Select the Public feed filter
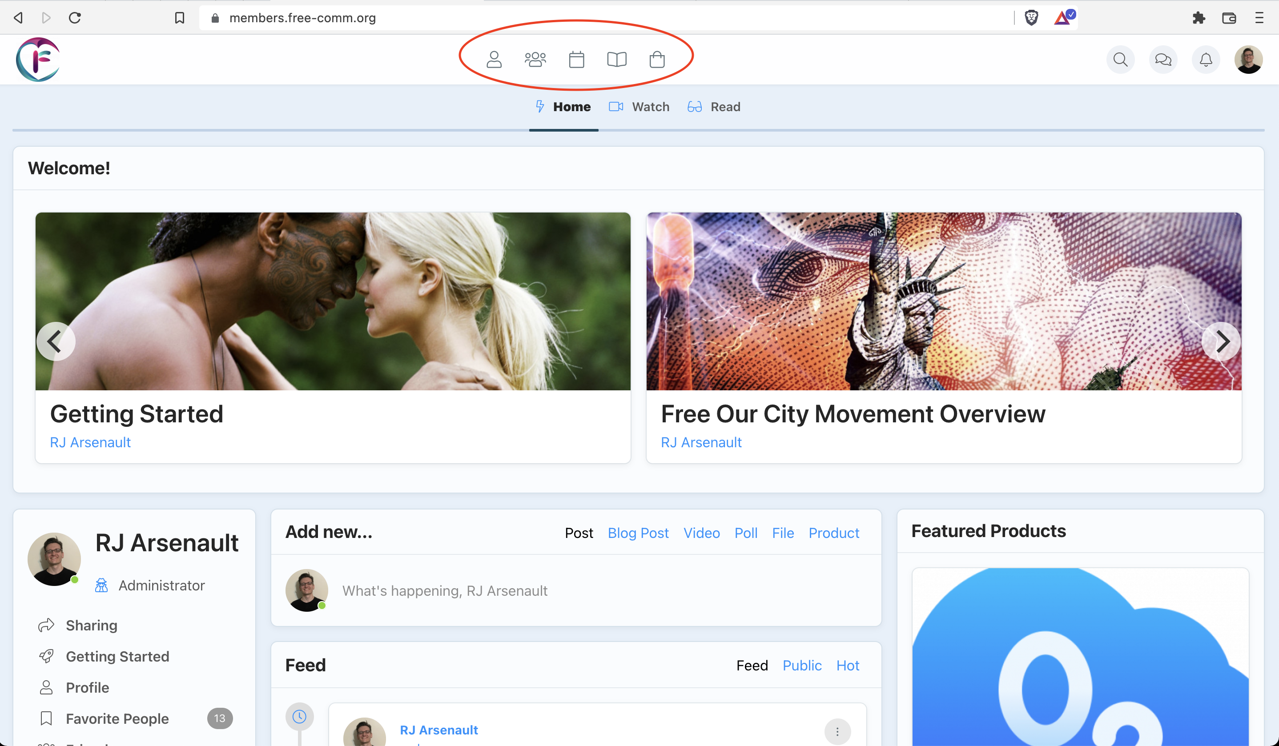Viewport: 1279px width, 746px height. point(801,666)
